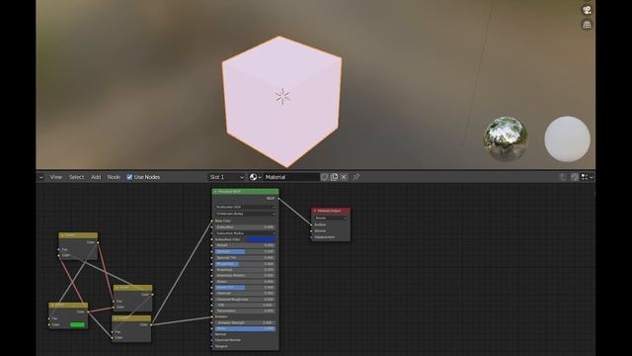Adjust the Alpha slider
Viewport: 632px width, 356px height.
point(246,328)
